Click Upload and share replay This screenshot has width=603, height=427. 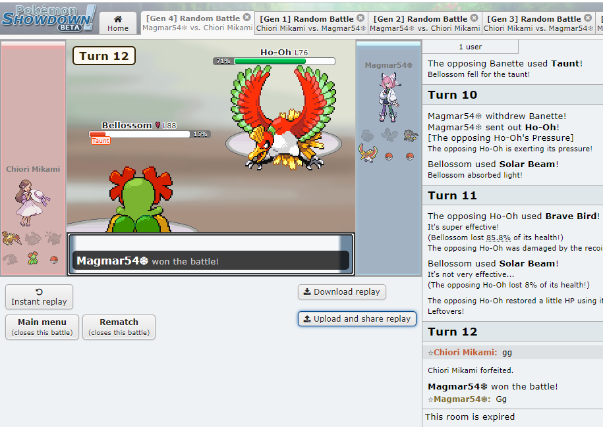(357, 318)
